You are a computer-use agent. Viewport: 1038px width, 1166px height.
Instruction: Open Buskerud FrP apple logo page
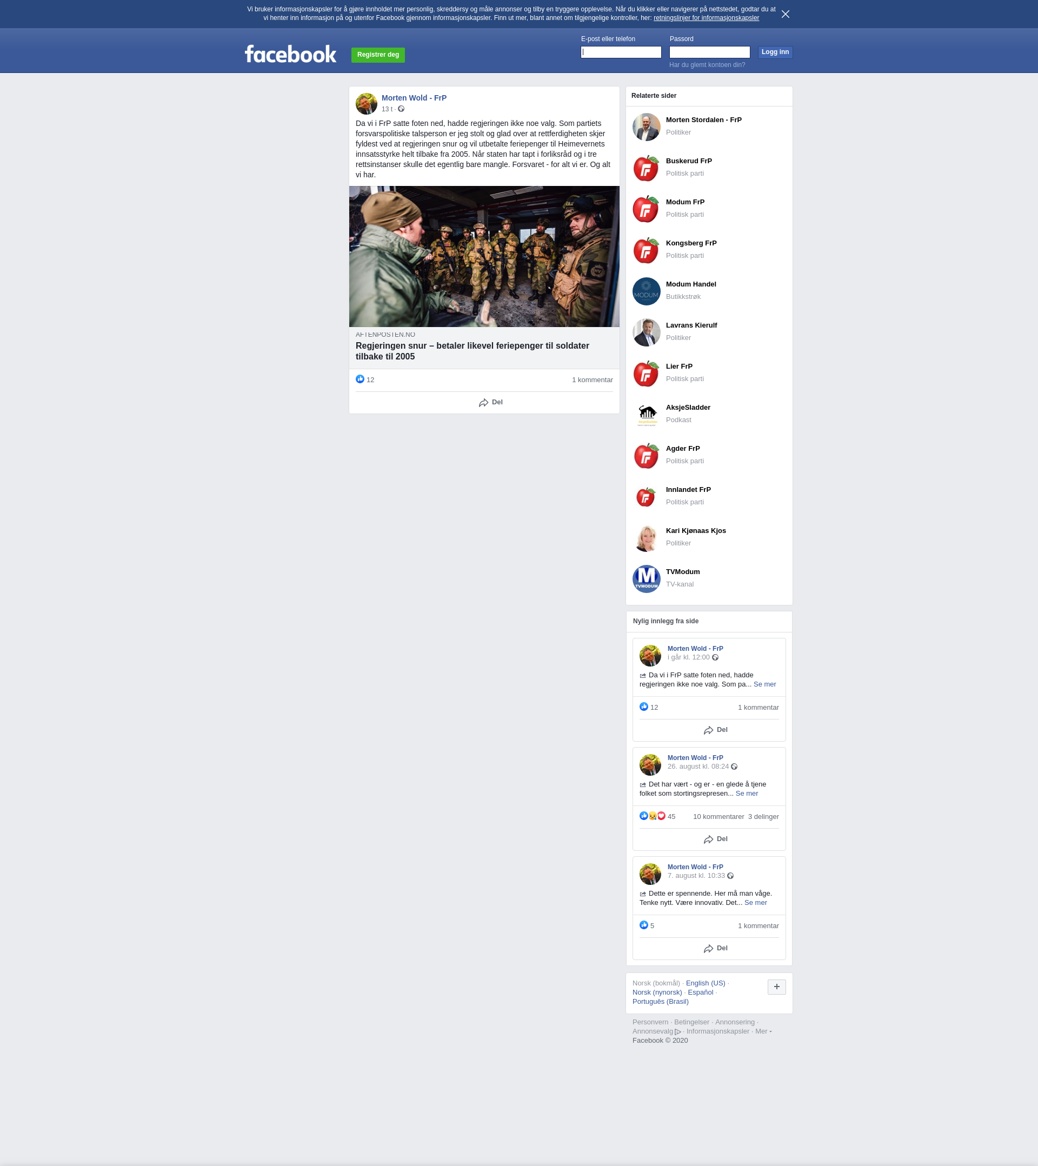[646, 168]
